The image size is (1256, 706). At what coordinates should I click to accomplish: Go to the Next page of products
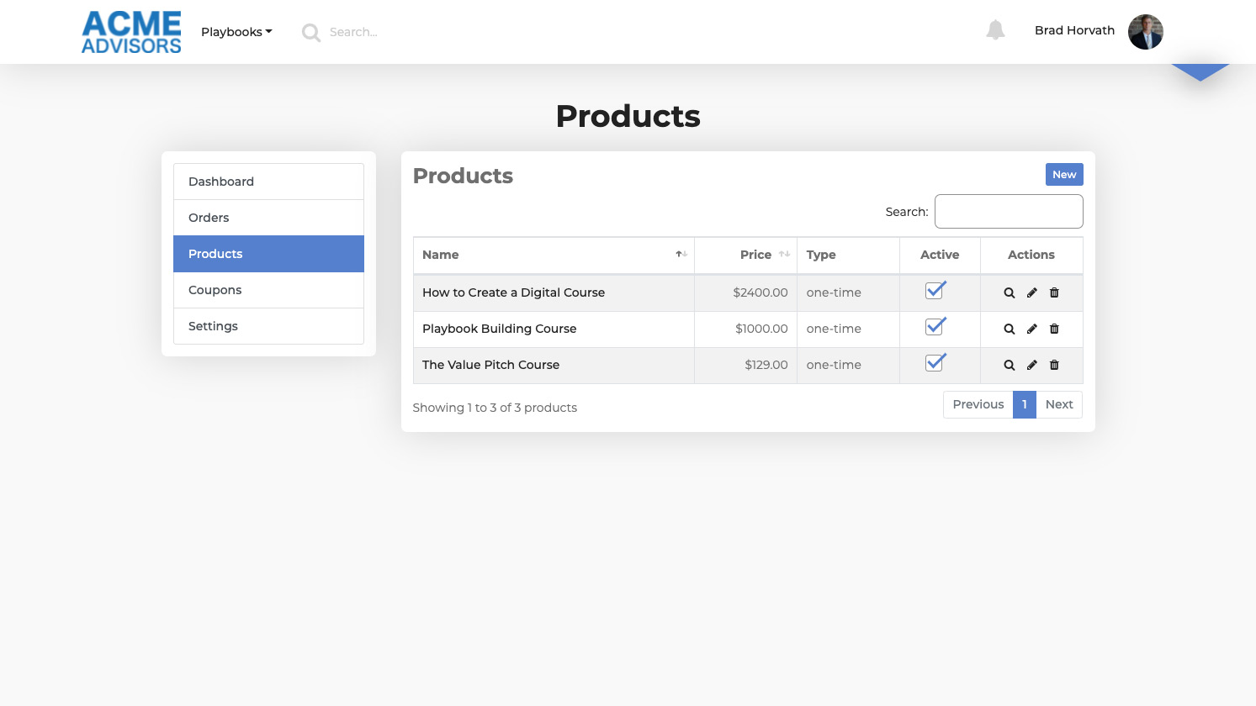(x=1058, y=404)
